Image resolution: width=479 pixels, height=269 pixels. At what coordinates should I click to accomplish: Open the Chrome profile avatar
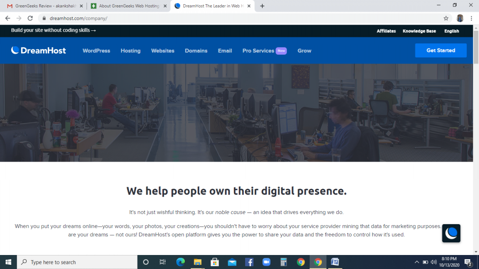pyautogui.click(x=460, y=18)
